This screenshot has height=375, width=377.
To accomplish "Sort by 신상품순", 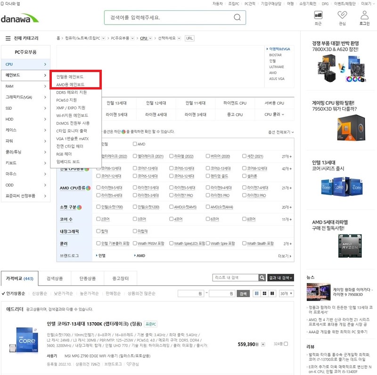I will [x=40, y=293].
